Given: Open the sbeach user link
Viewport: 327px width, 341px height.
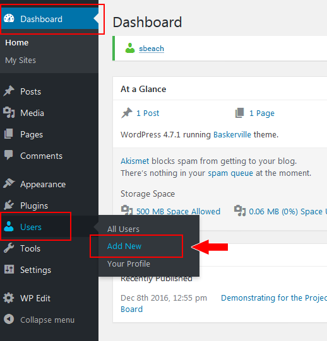Looking at the screenshot, I should pyautogui.click(x=152, y=49).
